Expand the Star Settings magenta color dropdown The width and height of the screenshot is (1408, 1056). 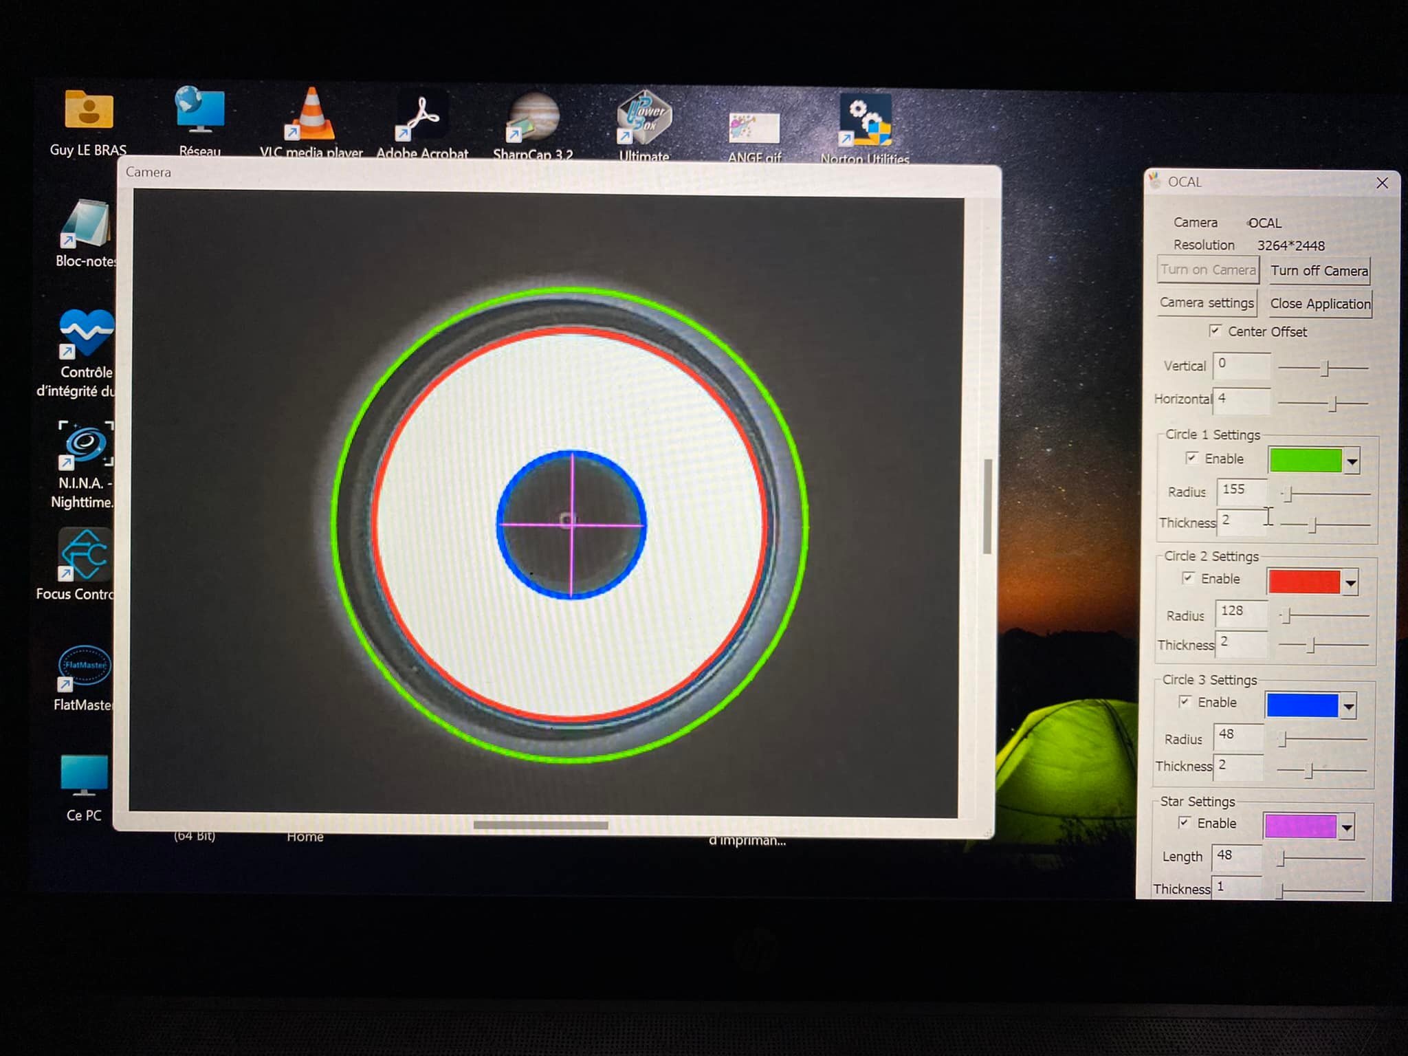coord(1346,827)
